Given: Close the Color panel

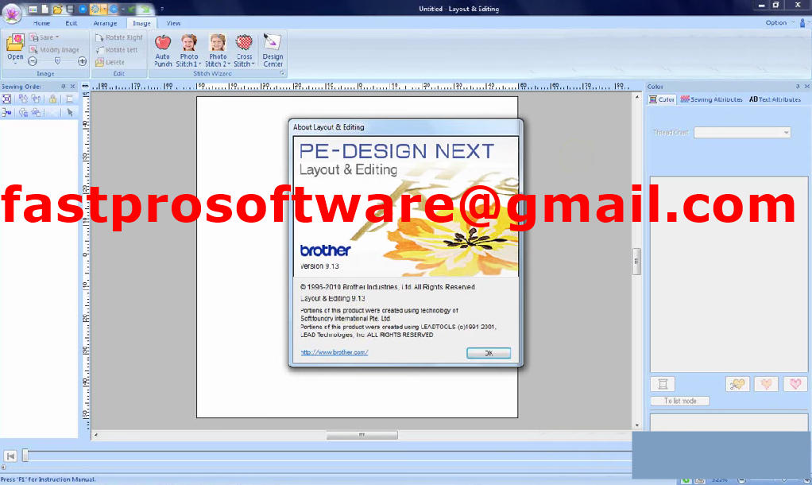Looking at the screenshot, I should point(806,87).
